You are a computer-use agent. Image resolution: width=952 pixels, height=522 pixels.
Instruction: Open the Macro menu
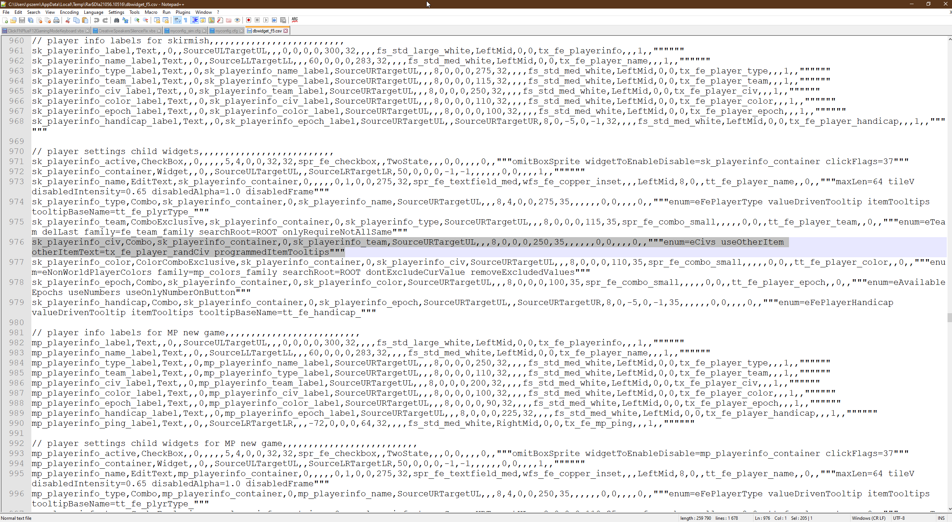click(x=151, y=12)
